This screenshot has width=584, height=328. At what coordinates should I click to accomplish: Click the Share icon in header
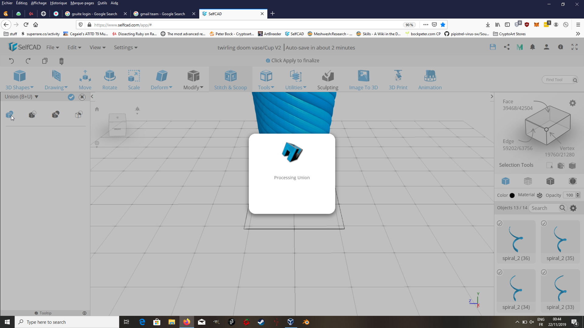coord(506,47)
